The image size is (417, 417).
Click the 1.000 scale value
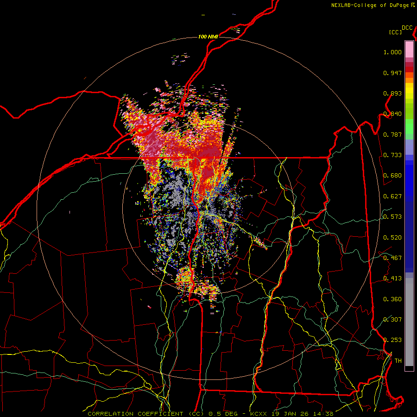pos(392,52)
